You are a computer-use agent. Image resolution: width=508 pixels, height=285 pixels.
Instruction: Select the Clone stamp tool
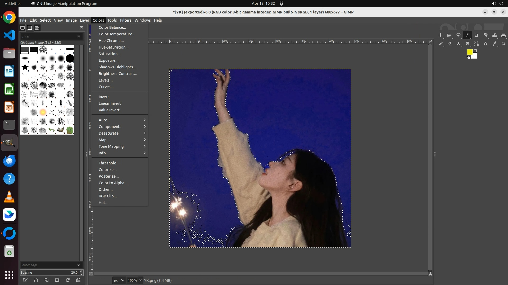click(x=459, y=44)
